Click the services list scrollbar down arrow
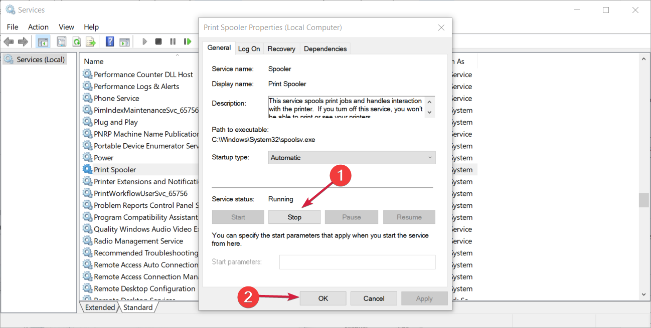This screenshot has width=651, height=328. click(643, 294)
